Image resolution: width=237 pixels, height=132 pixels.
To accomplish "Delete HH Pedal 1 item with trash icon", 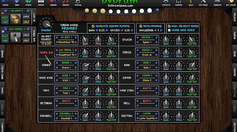I will point(2,28).
